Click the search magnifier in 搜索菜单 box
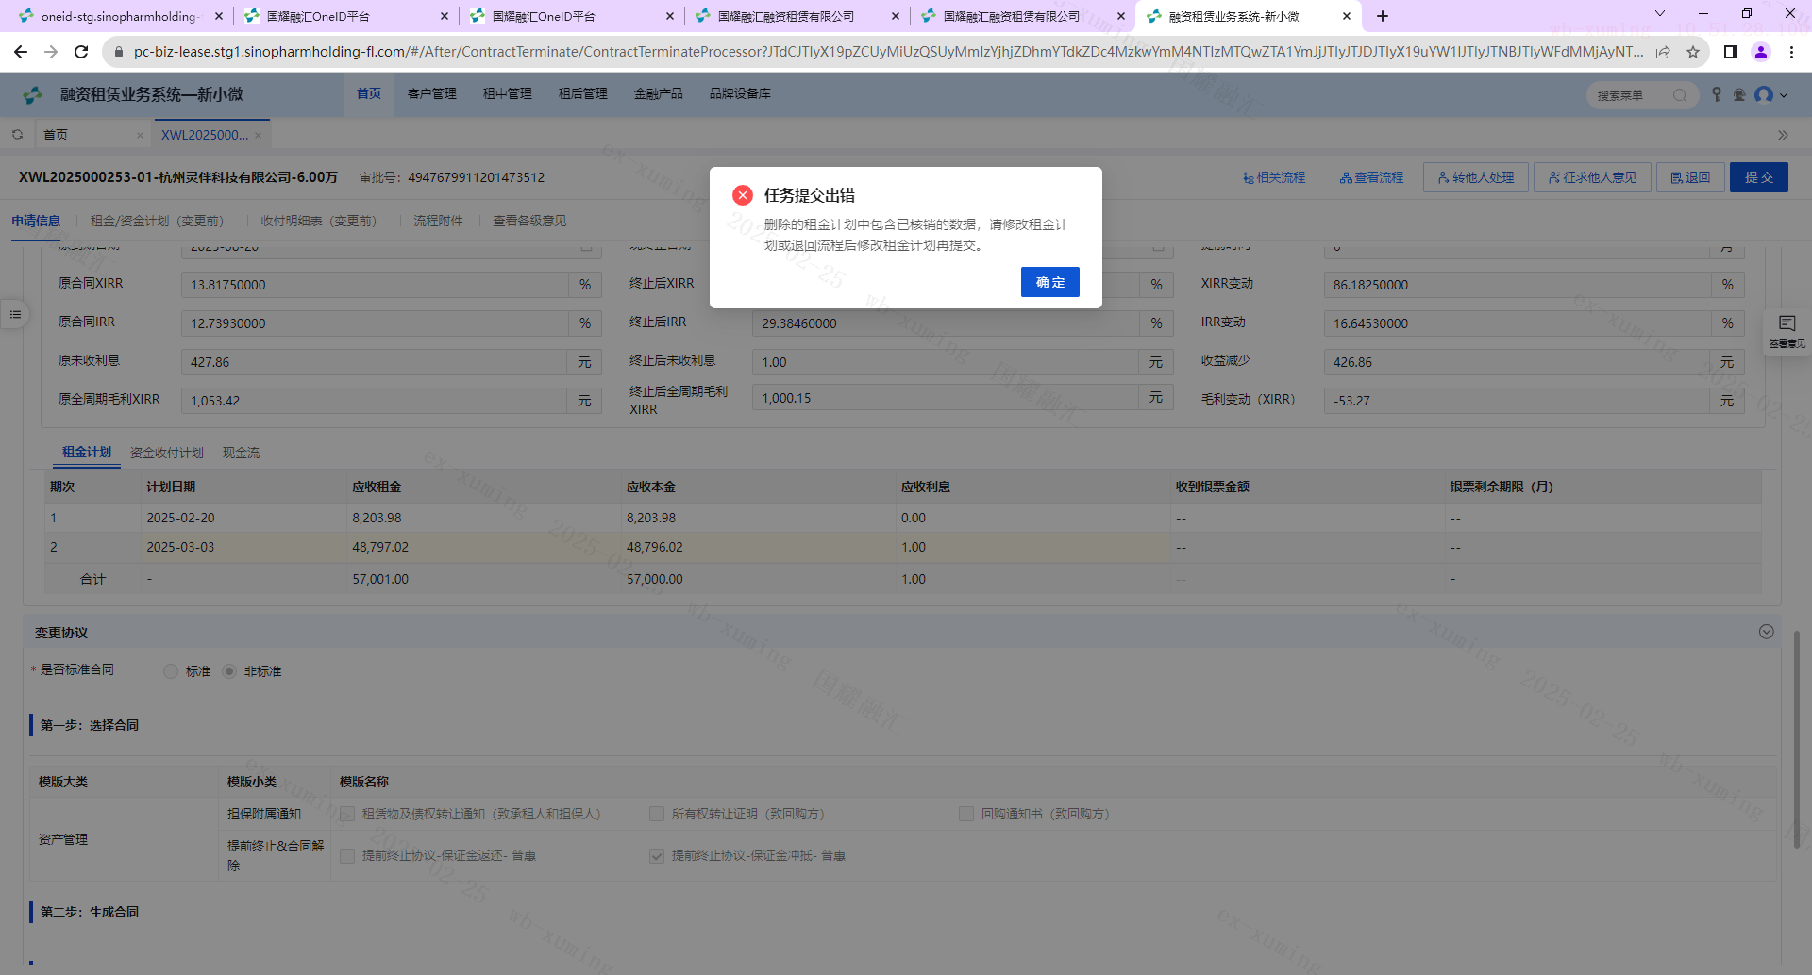 click(x=1680, y=95)
